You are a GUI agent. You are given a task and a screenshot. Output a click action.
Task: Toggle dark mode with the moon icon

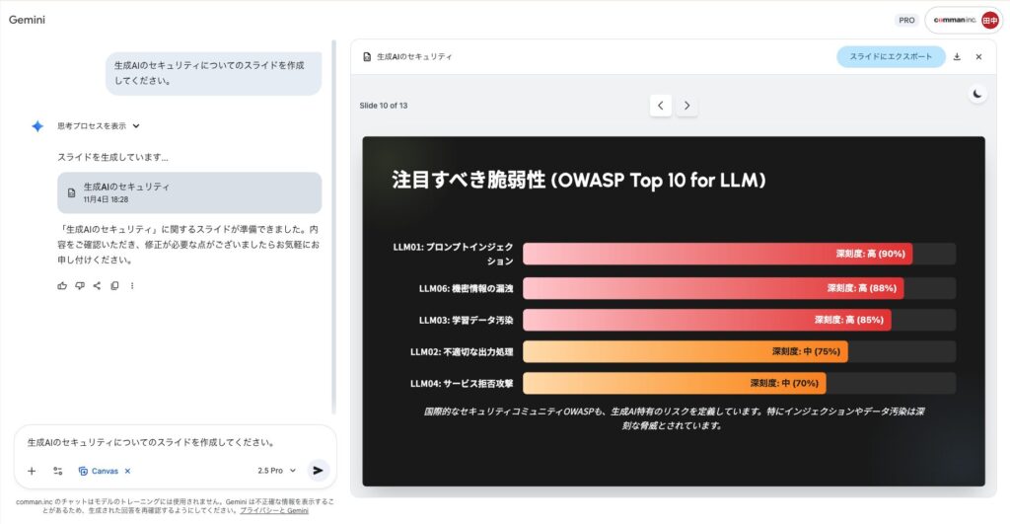(x=975, y=94)
